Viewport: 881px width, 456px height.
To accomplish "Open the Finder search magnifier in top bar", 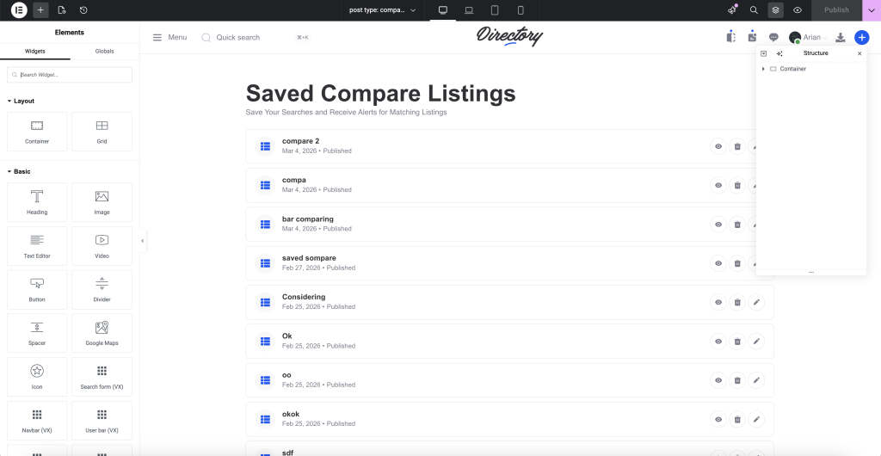I will point(754,10).
